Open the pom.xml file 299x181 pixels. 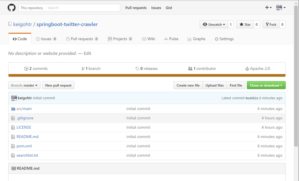pos(24,146)
